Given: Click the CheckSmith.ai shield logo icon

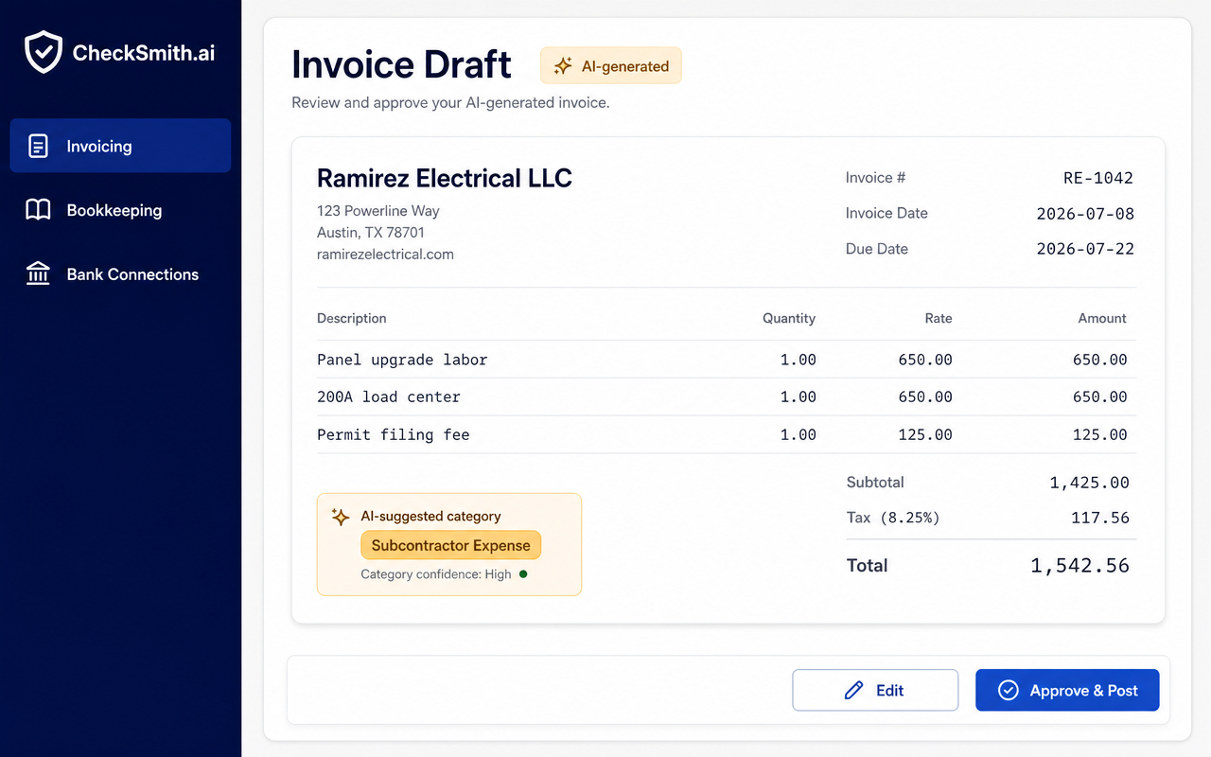Looking at the screenshot, I should click(x=44, y=52).
